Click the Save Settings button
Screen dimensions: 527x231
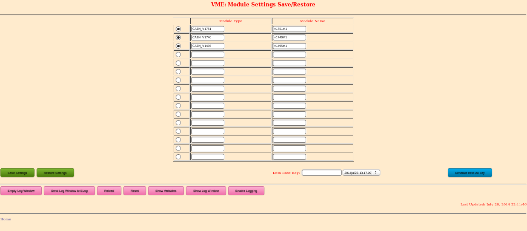pos(17,173)
